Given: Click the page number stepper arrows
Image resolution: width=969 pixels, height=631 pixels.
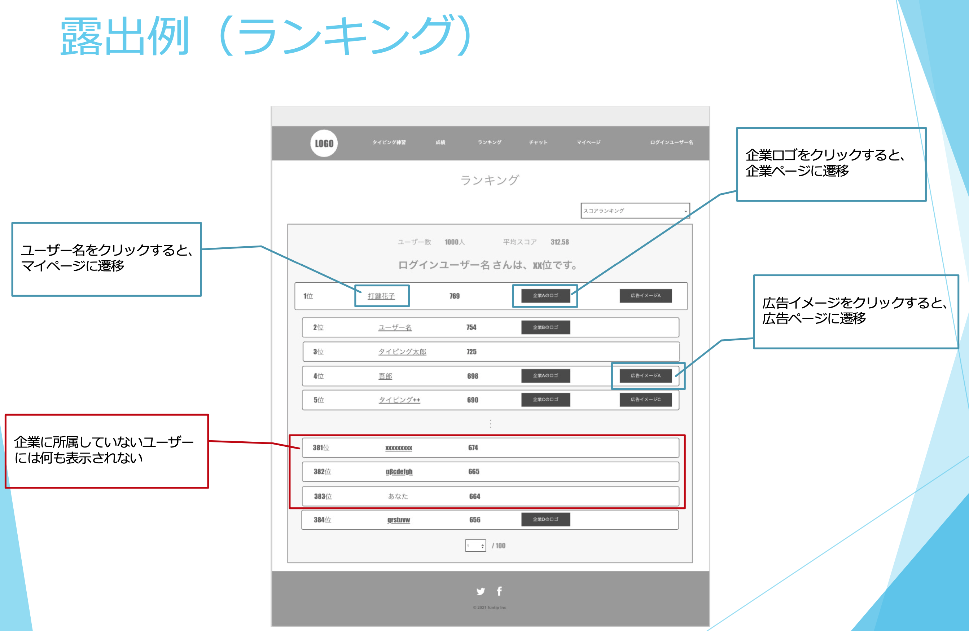Looking at the screenshot, I should pos(482,546).
